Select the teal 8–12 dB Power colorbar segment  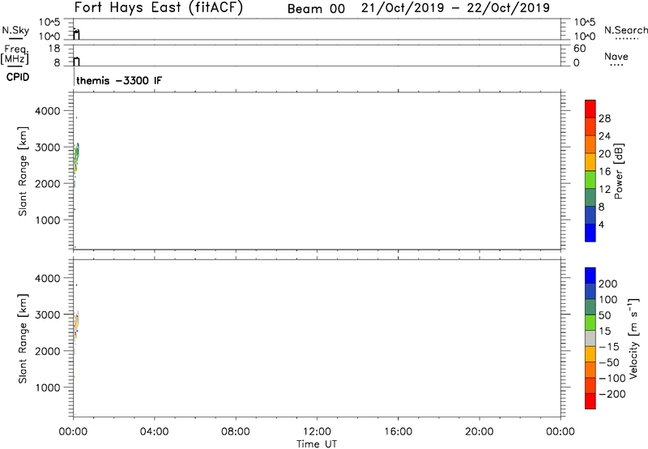pyautogui.click(x=590, y=198)
